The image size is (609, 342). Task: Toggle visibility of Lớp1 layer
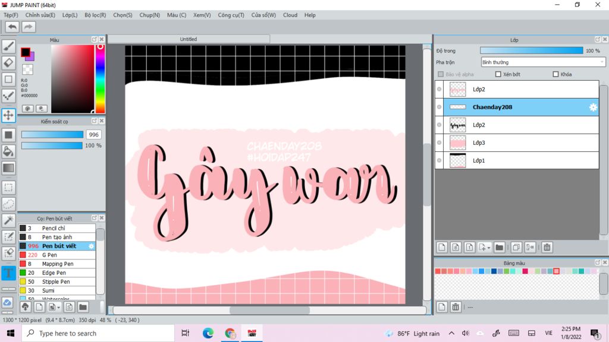(x=440, y=160)
